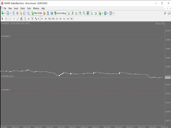
Task: Open the Indicators list icon
Action: pyautogui.click(x=100, y=13)
